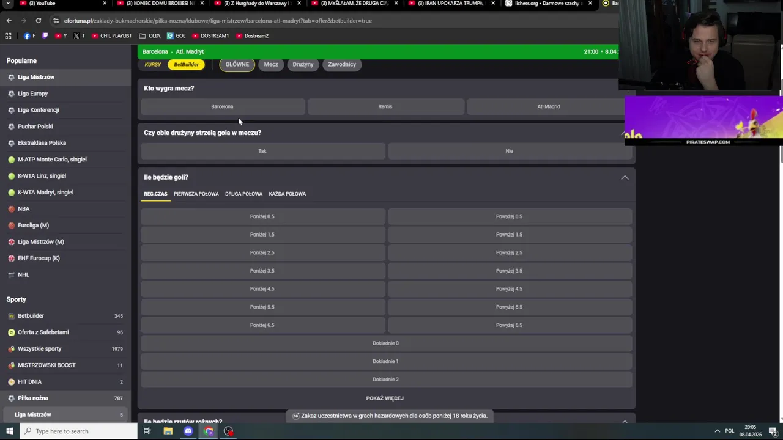Click the HIT DNIA icon
Screen dimensions: 783x440
tap(12, 382)
